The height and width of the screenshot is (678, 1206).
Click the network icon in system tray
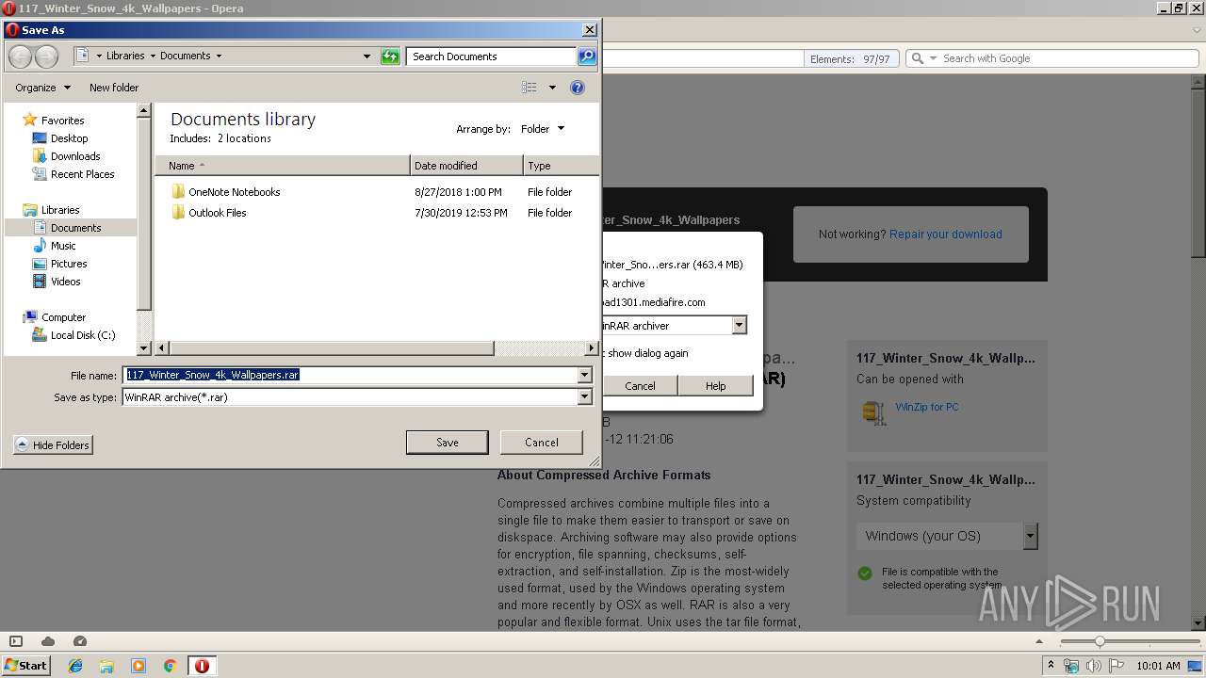coord(1071,666)
